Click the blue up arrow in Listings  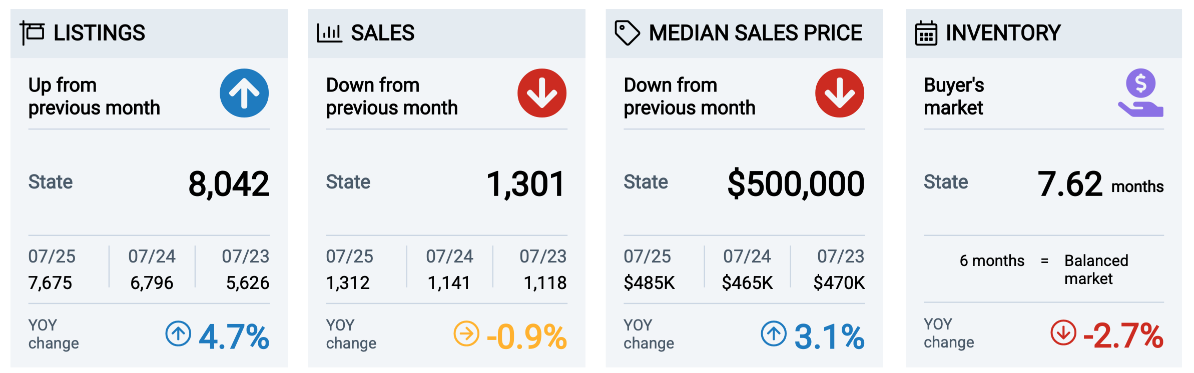(244, 93)
